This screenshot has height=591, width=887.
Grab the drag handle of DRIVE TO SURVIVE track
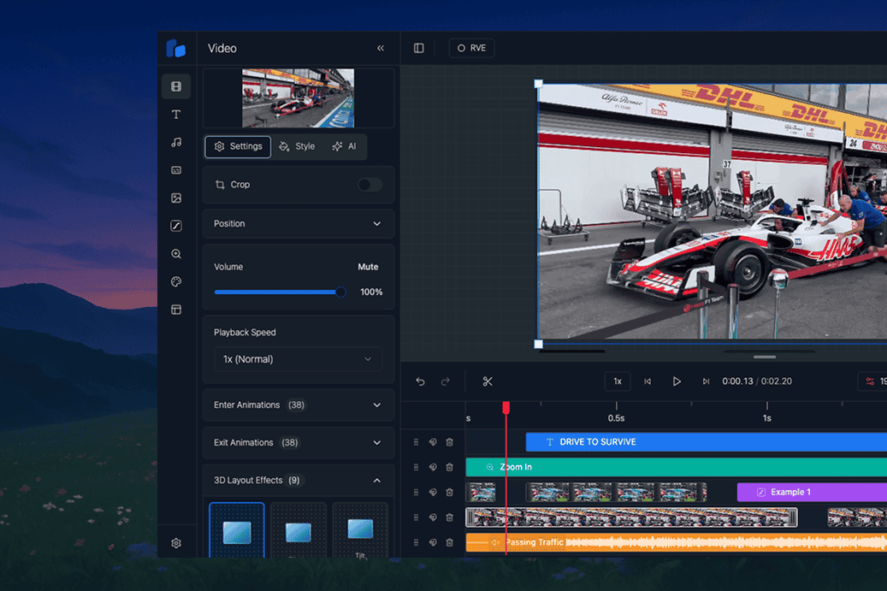(416, 442)
